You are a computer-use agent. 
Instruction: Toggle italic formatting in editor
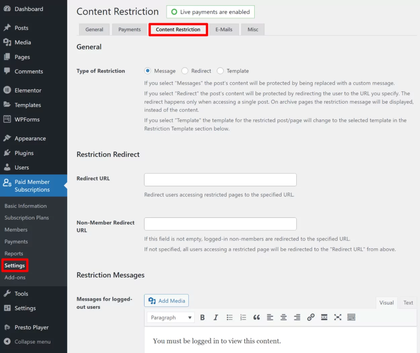pos(216,317)
